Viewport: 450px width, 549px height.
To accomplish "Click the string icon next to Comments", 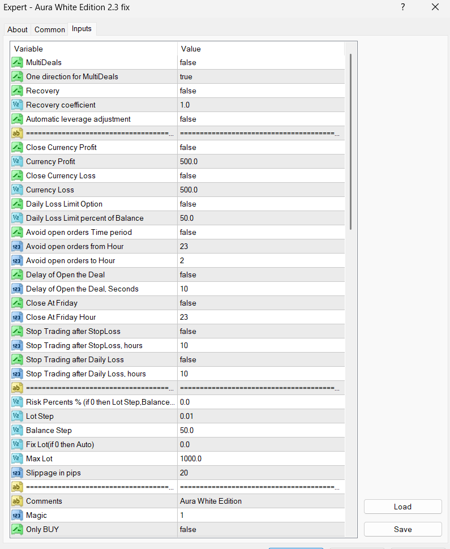I will 17,501.
